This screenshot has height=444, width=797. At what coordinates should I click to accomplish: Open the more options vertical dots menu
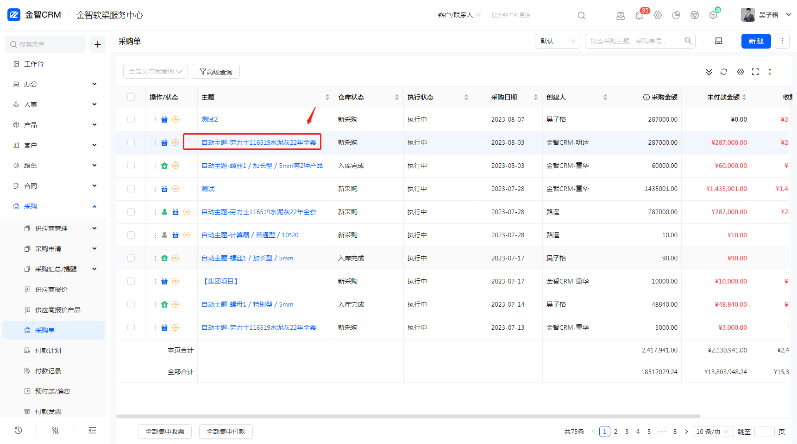[782, 41]
